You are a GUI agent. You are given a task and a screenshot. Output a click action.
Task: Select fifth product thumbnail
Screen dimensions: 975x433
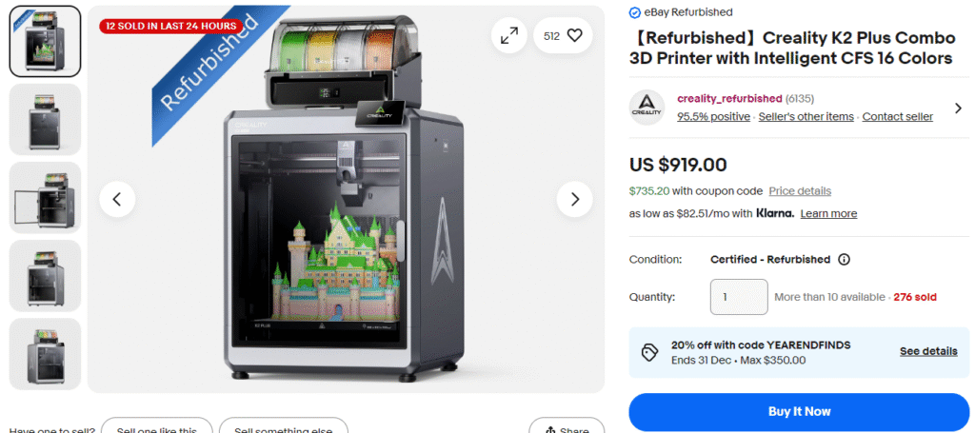pos(45,354)
